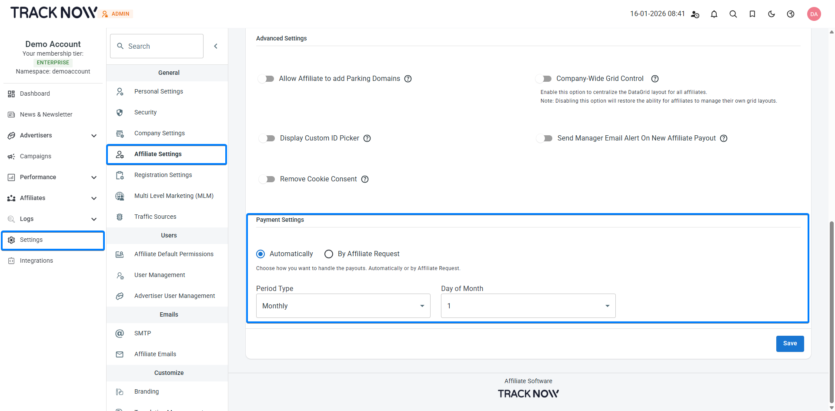Open the DA user avatar menu
Image resolution: width=835 pixels, height=411 pixels.
814,14
